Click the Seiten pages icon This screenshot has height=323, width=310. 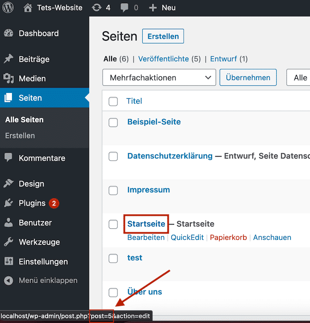click(8, 98)
